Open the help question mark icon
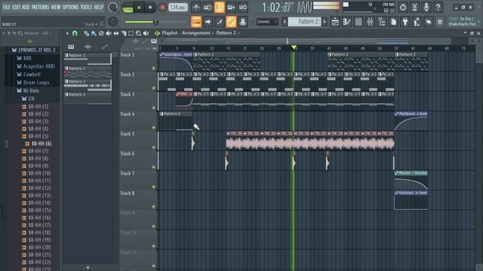The height and width of the screenshot is (271, 483). pos(438,7)
